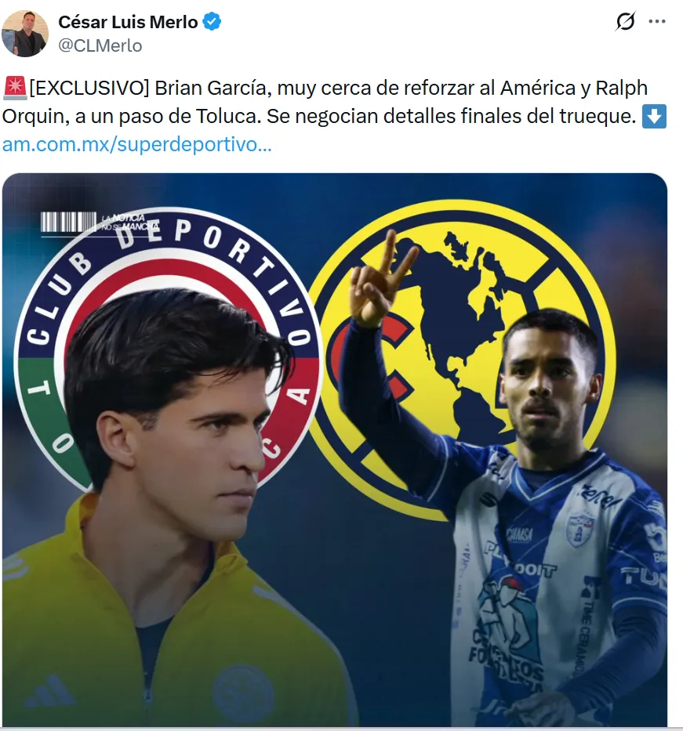683x731 pixels.
Task: Open the Grok explain-post icon
Action: click(x=625, y=21)
